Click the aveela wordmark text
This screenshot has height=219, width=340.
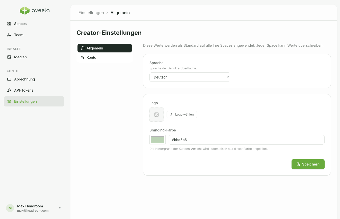[41, 11]
